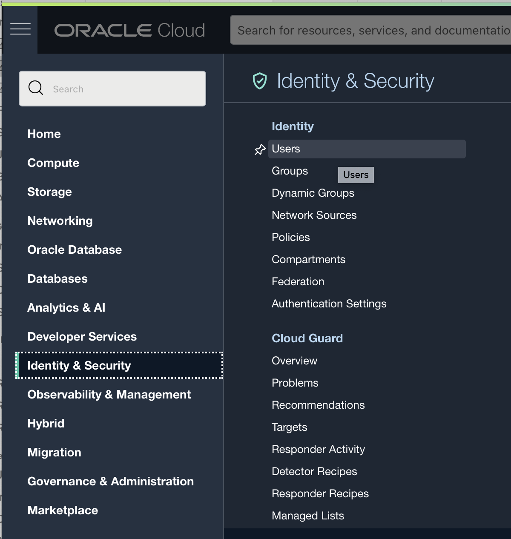The height and width of the screenshot is (539, 511).
Task: Focus the navigation menu Search field
Action: coord(112,89)
